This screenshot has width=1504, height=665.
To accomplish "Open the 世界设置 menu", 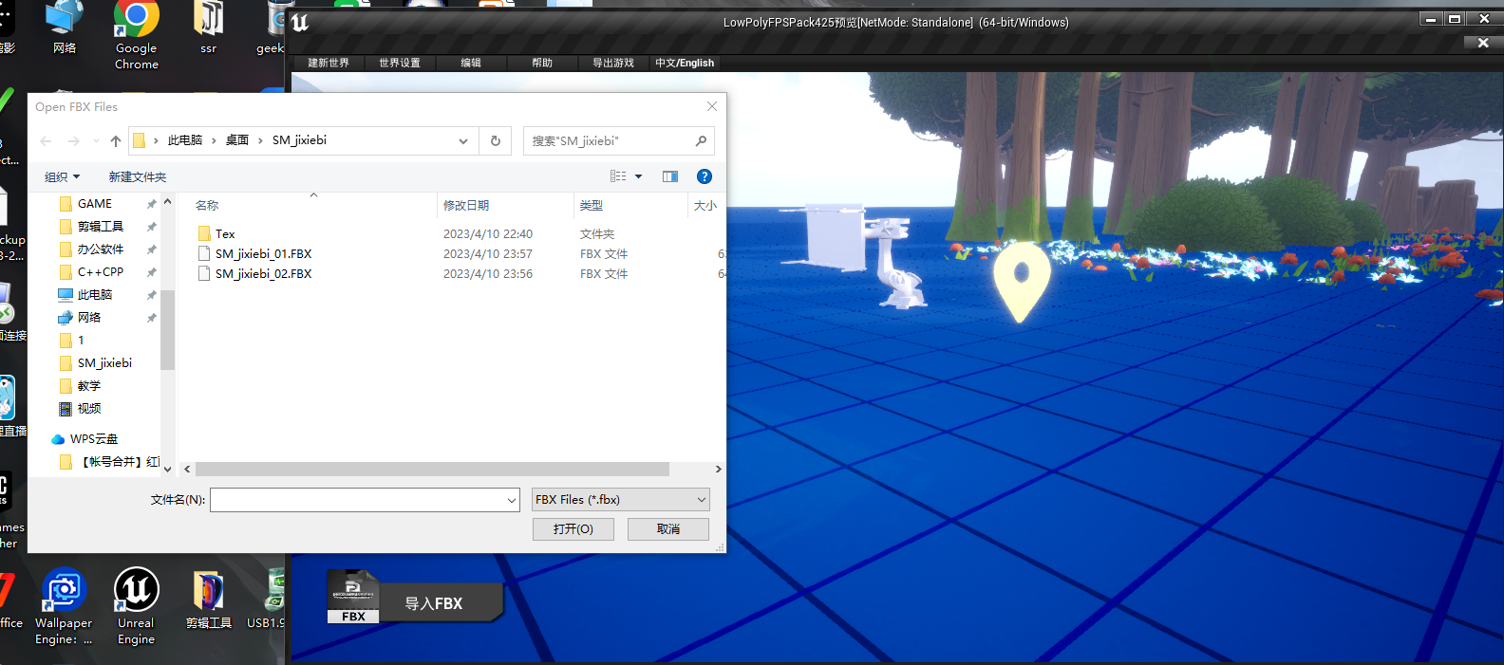I will coord(400,63).
